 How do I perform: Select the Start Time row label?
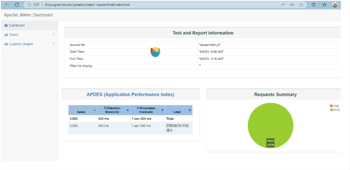[x=77, y=52]
